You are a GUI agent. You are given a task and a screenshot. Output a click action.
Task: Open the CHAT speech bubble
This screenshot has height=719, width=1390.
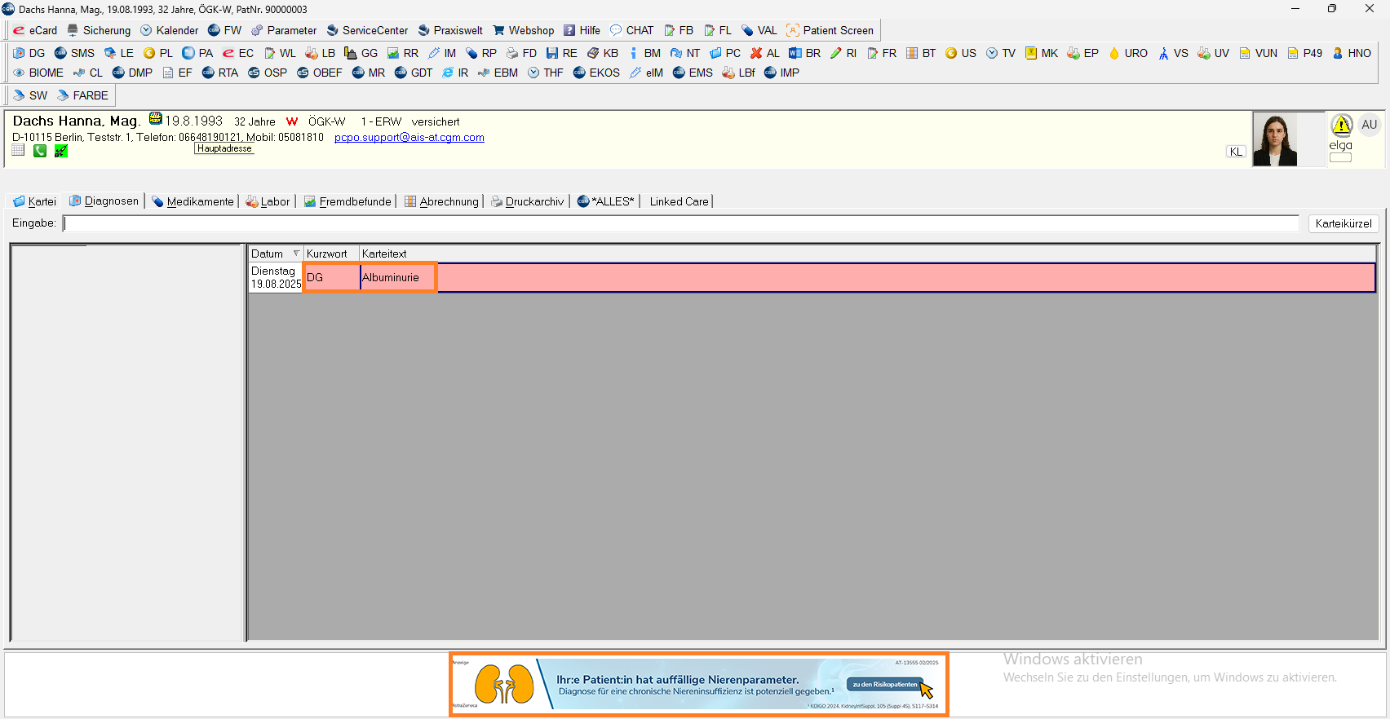[x=616, y=30]
